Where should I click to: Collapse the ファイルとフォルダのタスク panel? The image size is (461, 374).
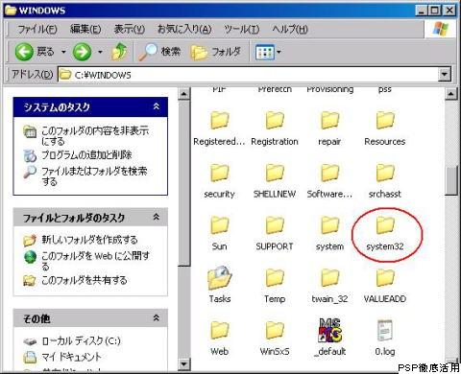point(157,217)
